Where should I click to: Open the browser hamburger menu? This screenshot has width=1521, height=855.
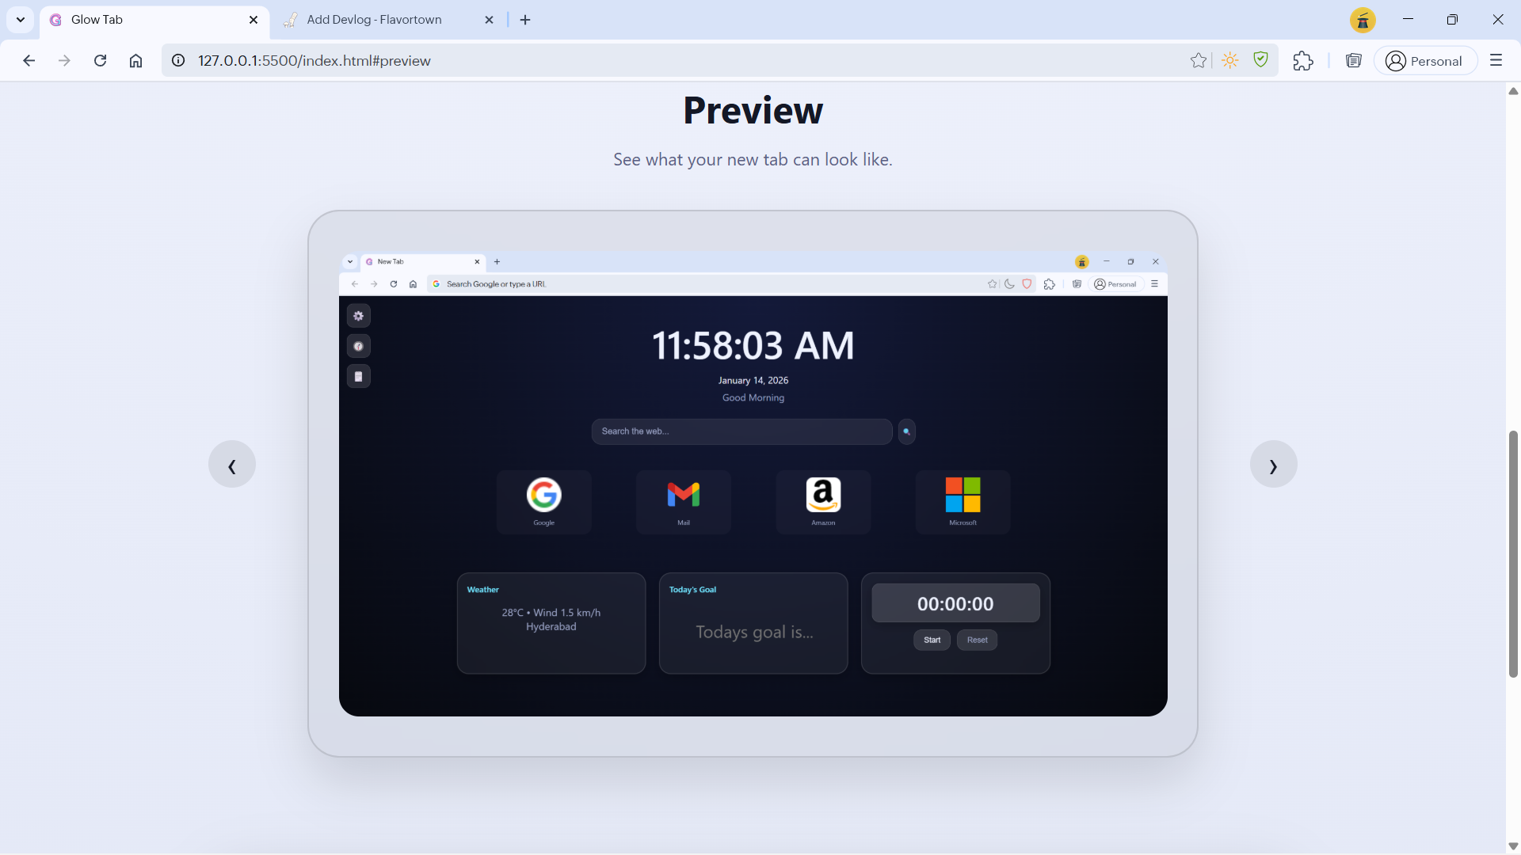pyautogui.click(x=1496, y=61)
